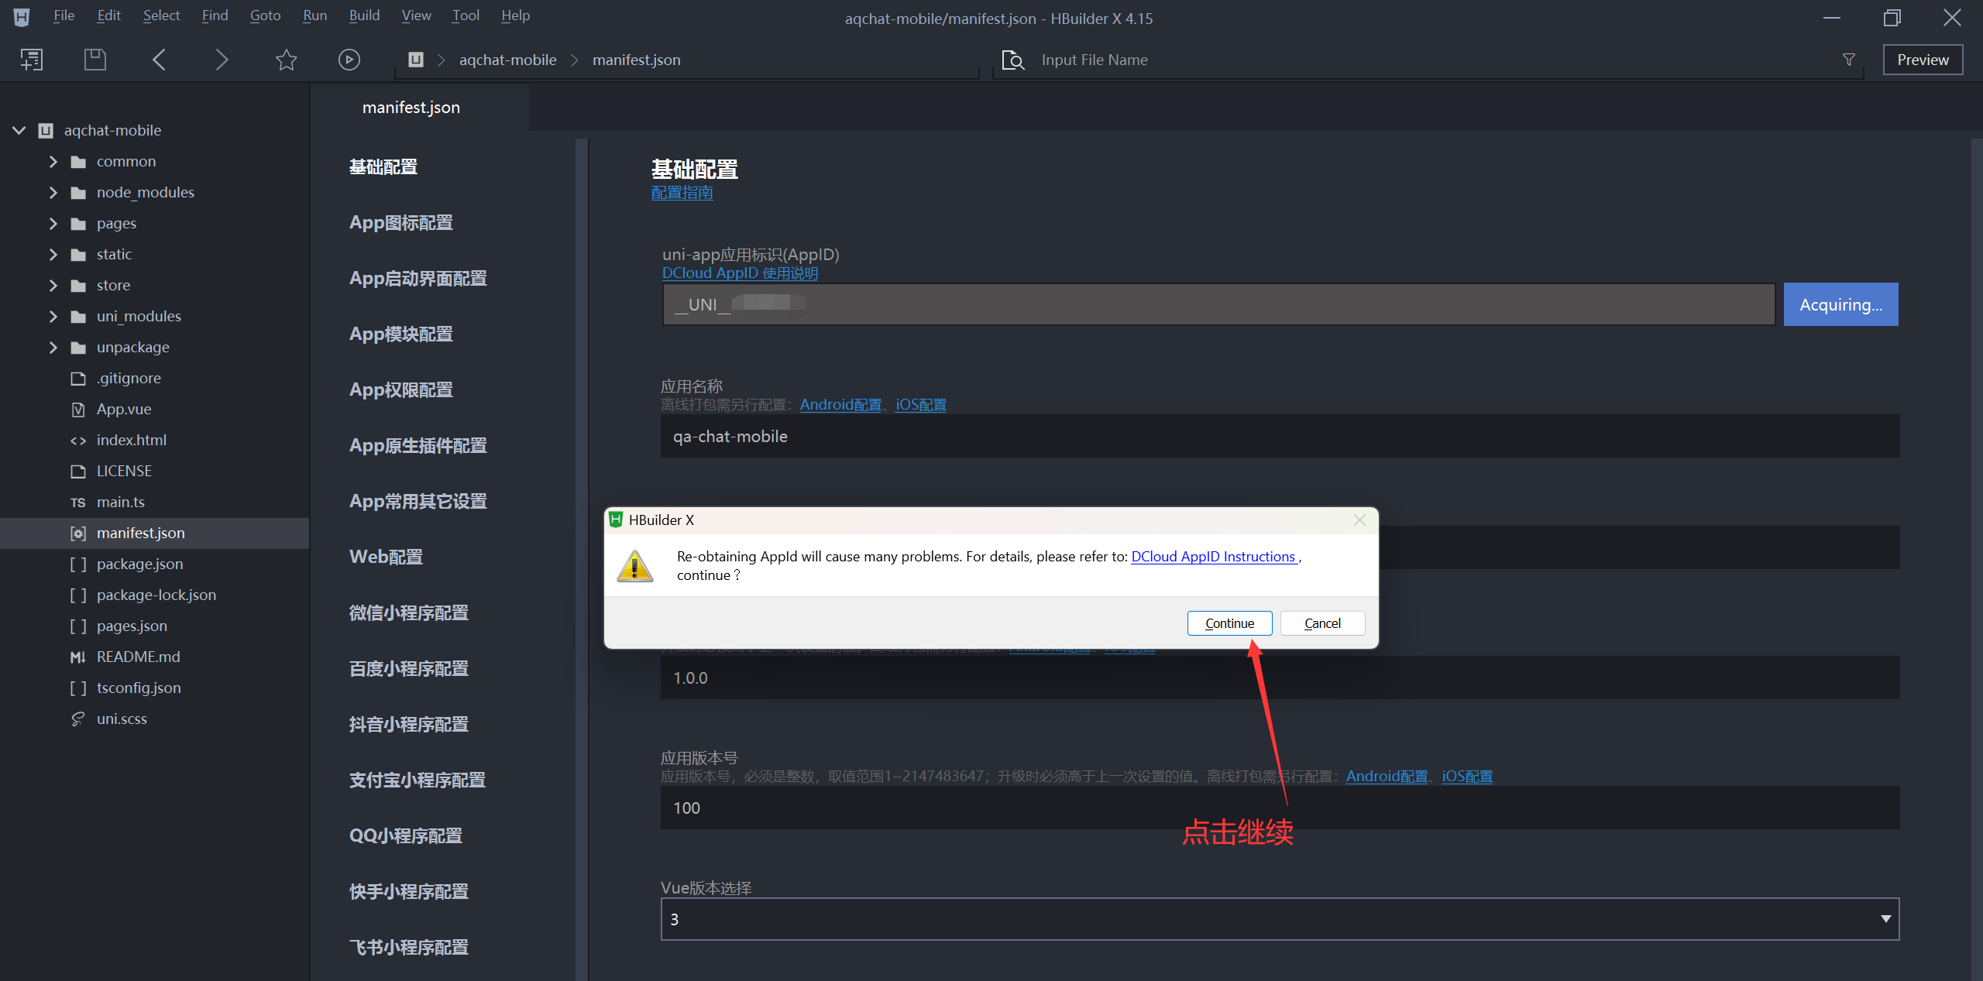Open the 配置指南 link
This screenshot has width=1983, height=981.
[682, 193]
